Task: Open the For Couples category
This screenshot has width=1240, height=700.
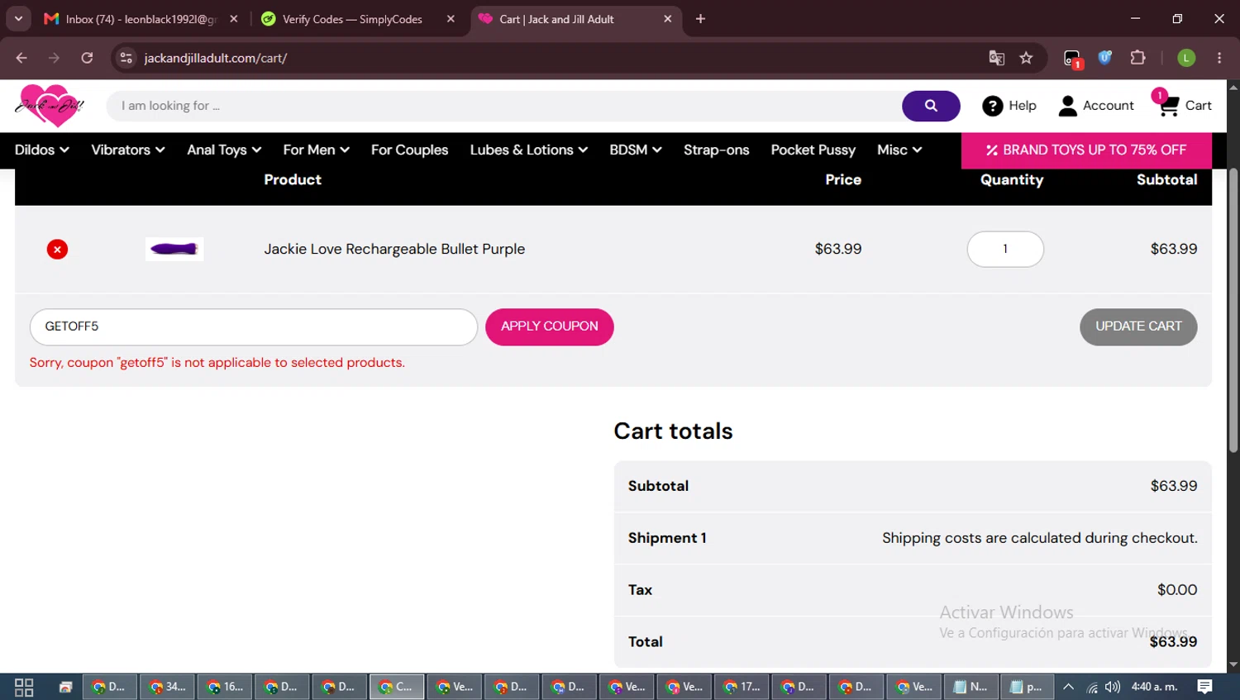Action: point(409,150)
